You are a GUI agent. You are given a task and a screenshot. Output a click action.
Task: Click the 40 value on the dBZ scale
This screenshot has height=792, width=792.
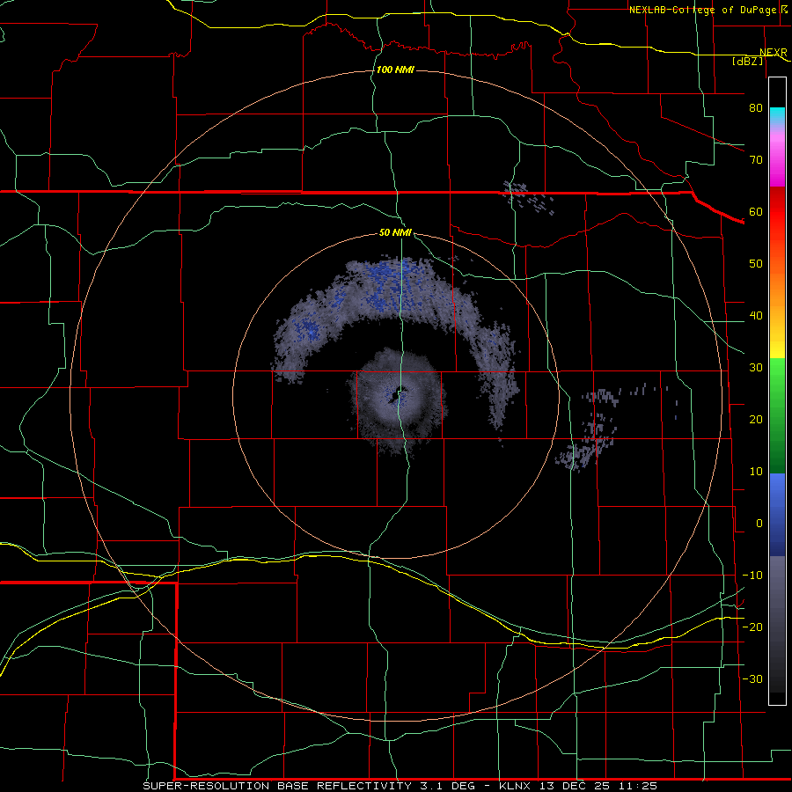coord(756,316)
